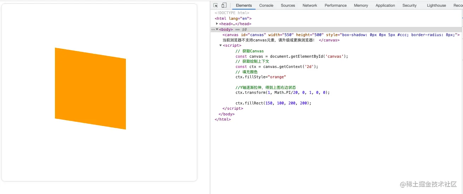
Task: Activate the inspect element picker icon
Action: tap(216, 5)
